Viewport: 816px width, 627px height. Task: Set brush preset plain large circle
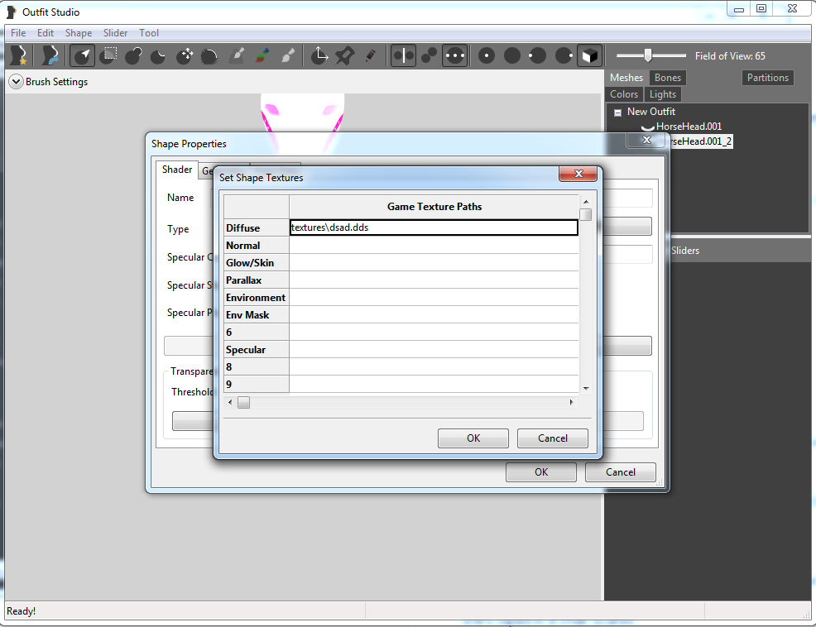[512, 55]
